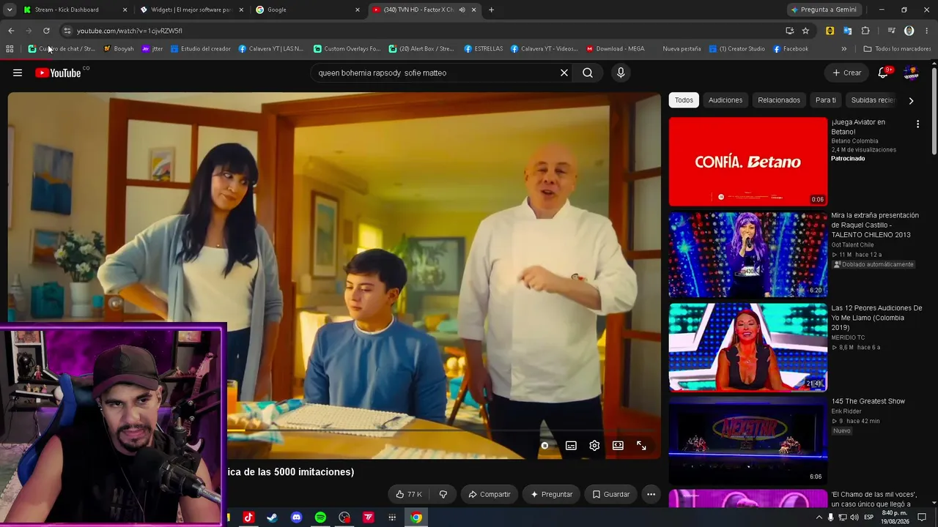Open the YouTube account avatar menu

[912, 72]
